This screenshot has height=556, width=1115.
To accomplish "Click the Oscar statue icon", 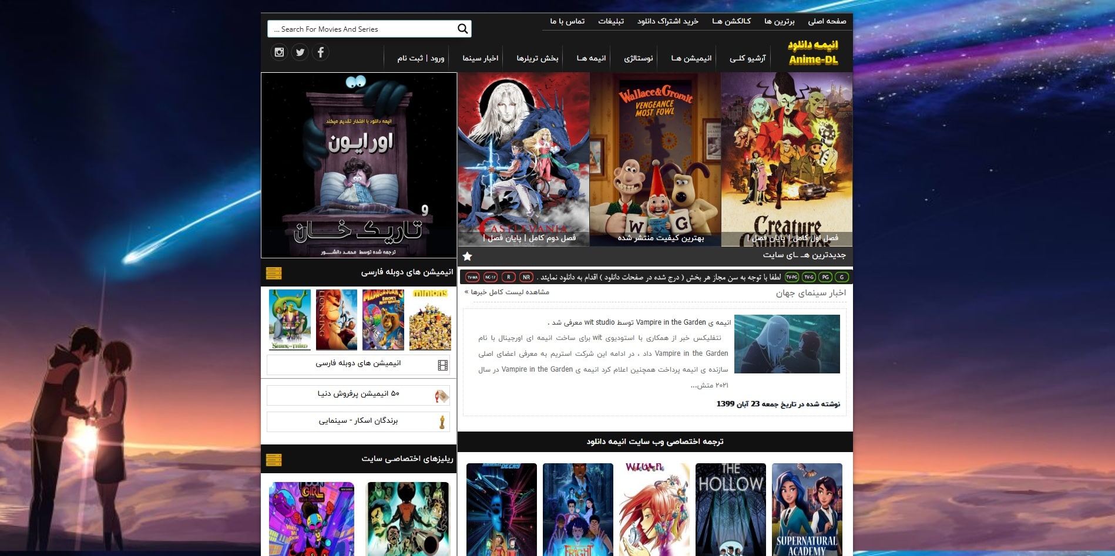I will click(442, 422).
